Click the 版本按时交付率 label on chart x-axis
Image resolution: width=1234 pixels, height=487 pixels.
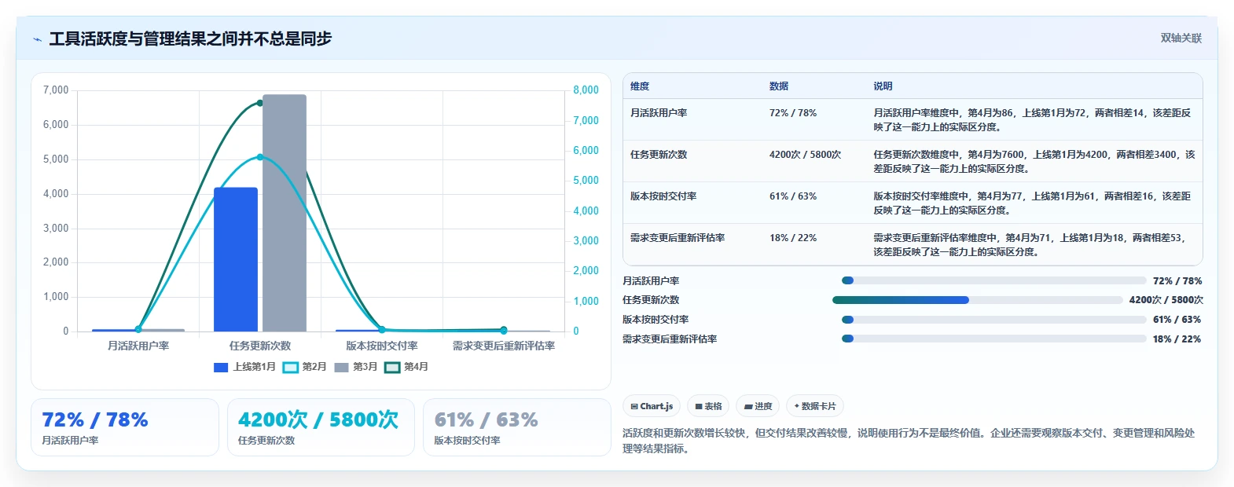point(382,346)
